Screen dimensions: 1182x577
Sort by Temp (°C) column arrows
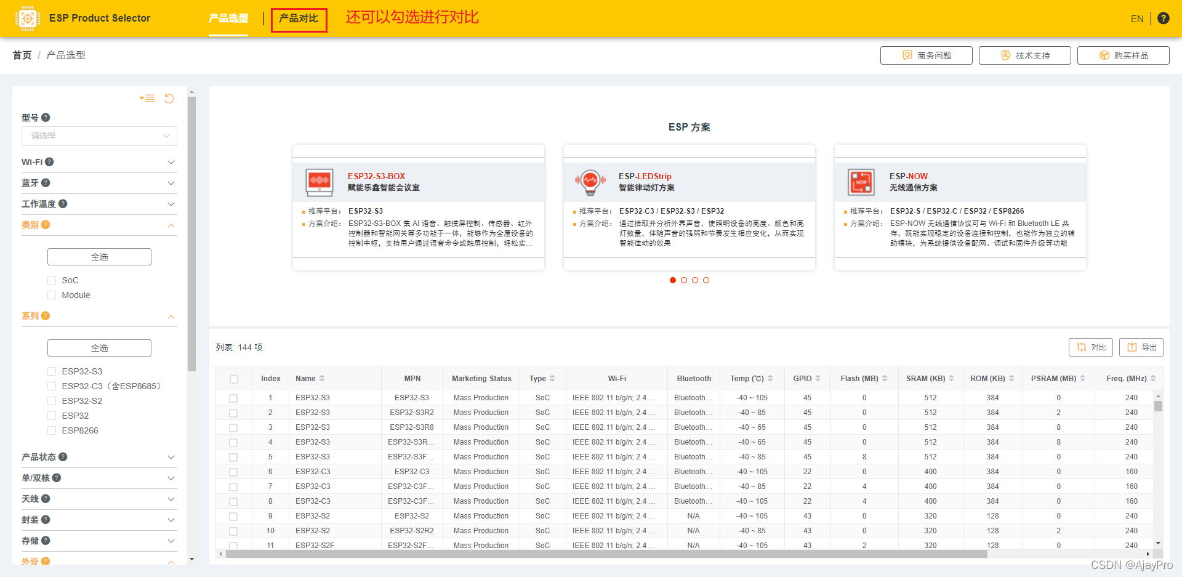coord(770,379)
